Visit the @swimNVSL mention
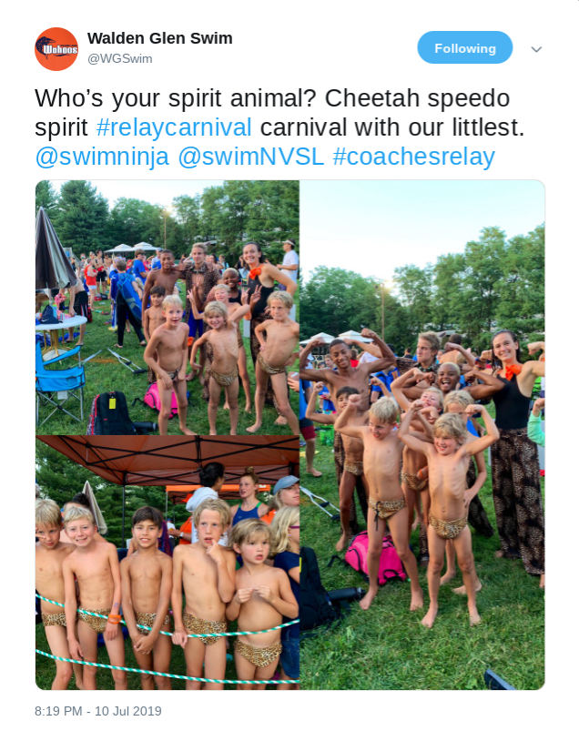Screen dimensions: 579x731 coord(250,157)
